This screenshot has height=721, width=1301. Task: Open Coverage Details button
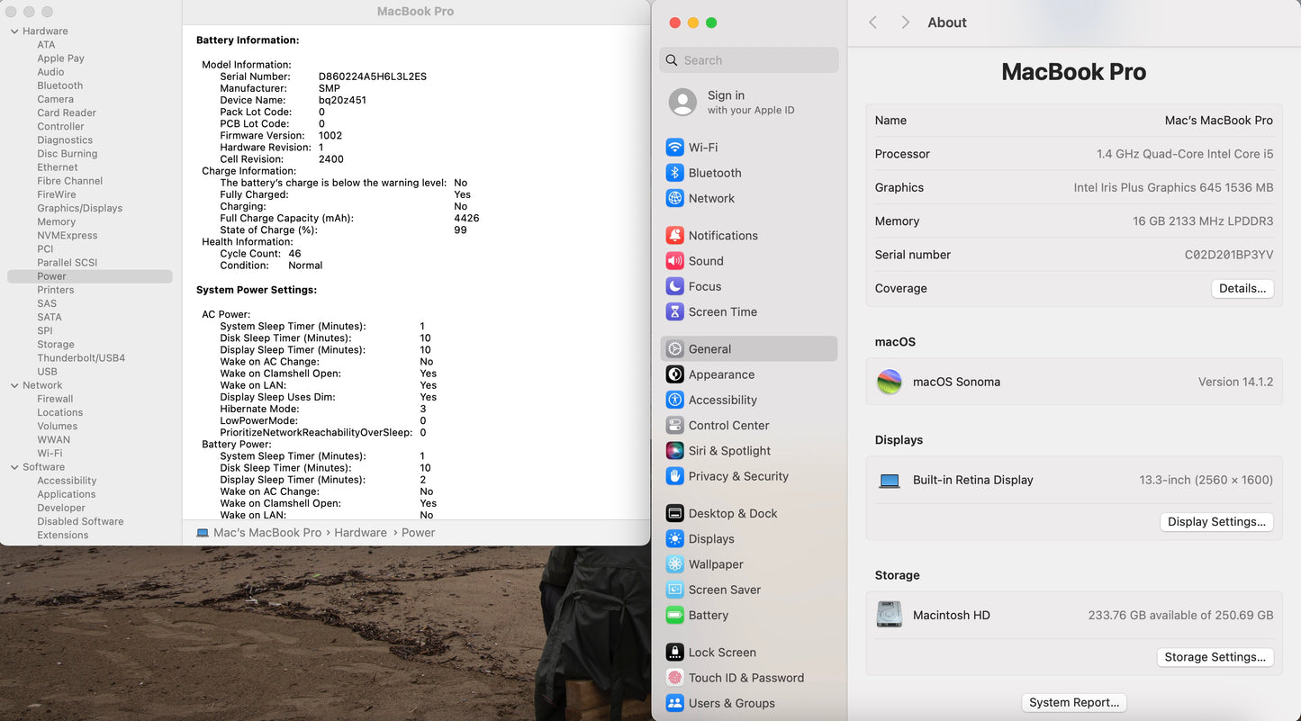(x=1242, y=289)
